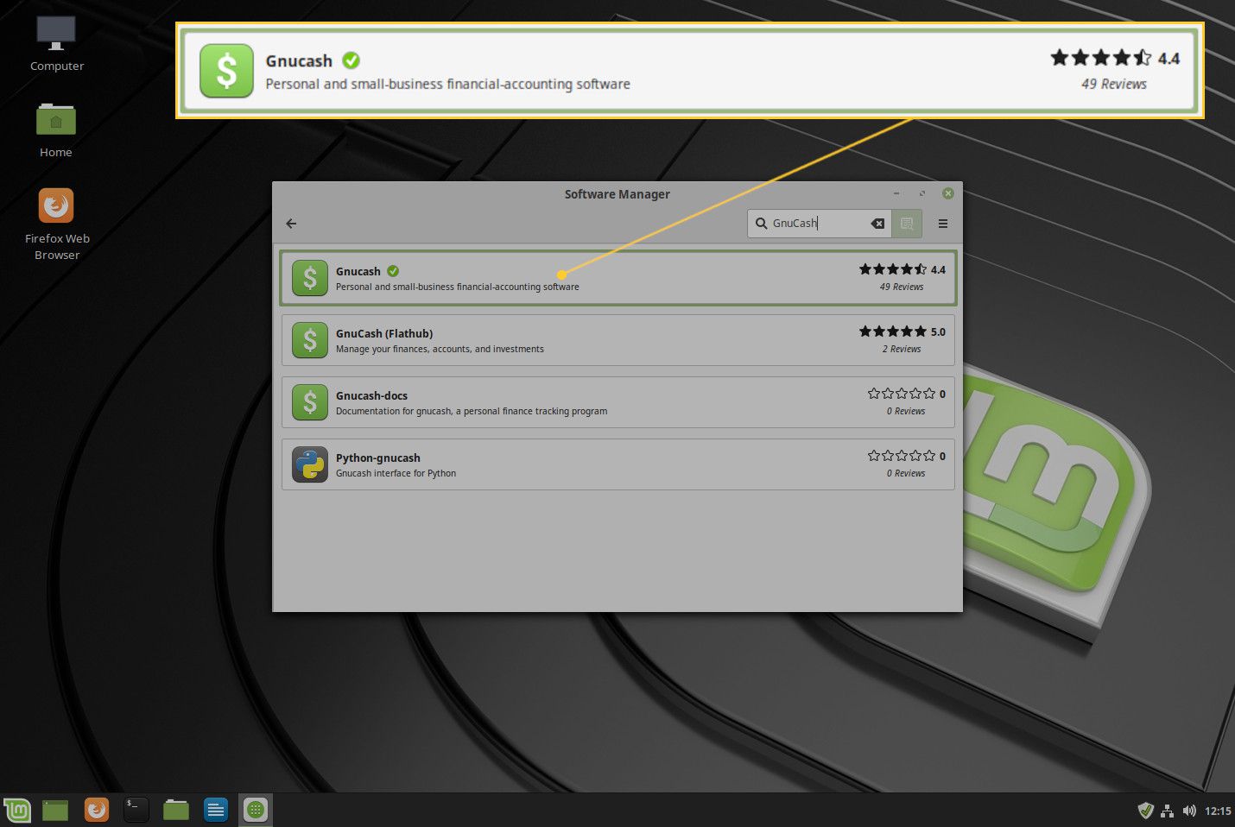Select the Gnucash-docs result title
Image resolution: width=1235 pixels, height=827 pixels.
pos(371,395)
